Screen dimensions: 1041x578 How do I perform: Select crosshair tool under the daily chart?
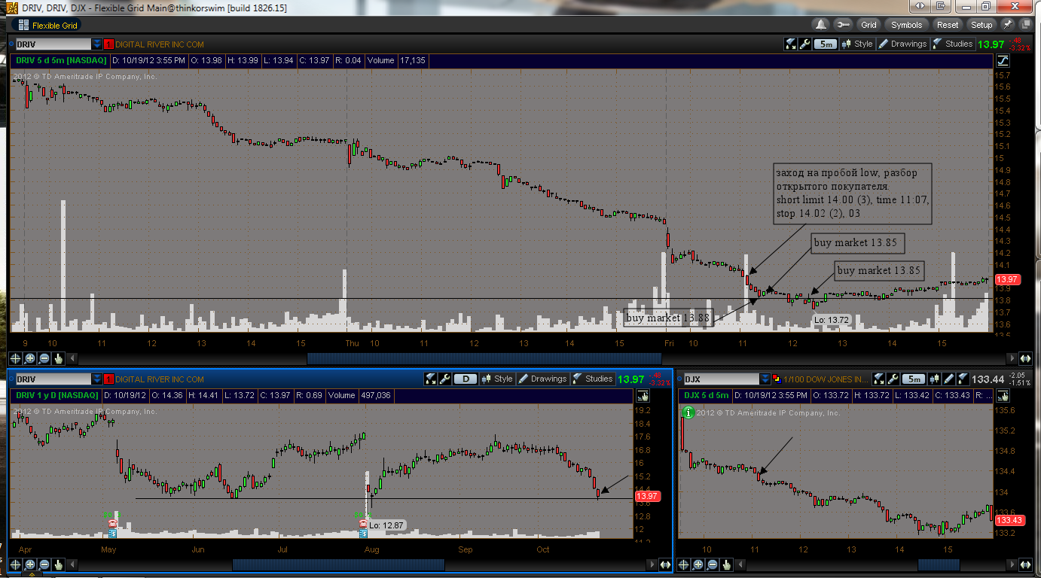coord(15,564)
